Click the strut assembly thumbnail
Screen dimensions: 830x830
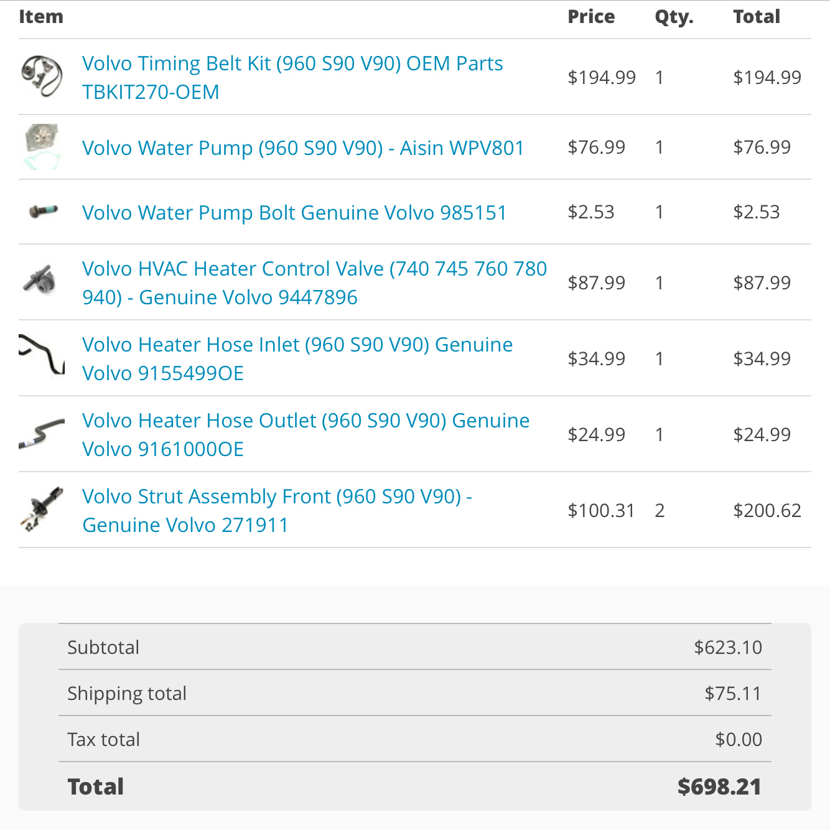coord(42,509)
